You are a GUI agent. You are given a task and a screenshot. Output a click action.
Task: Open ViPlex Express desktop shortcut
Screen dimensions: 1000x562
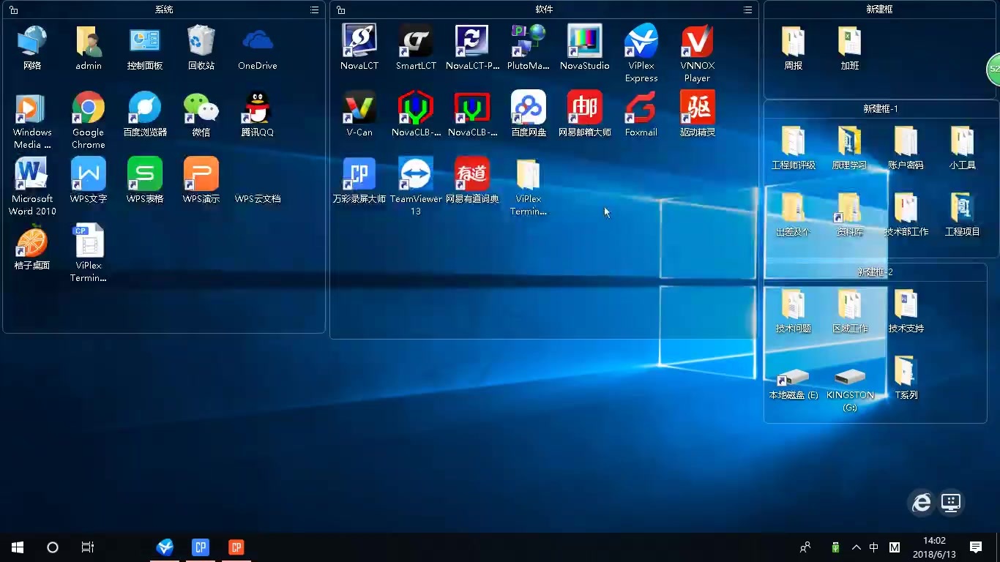(x=641, y=41)
